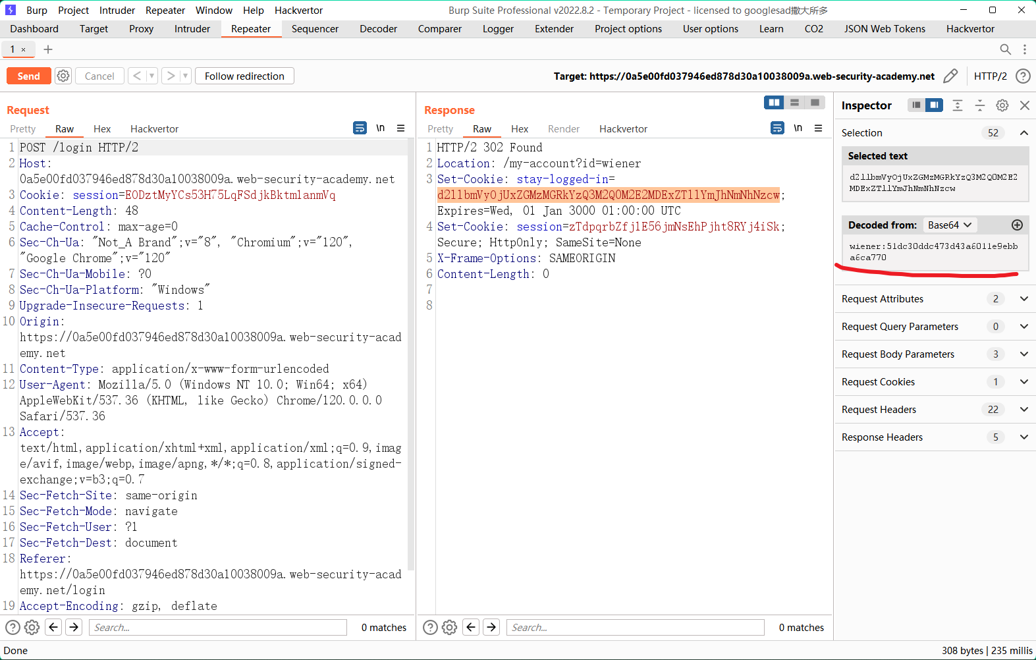Open the response pane hamburger menu

point(818,128)
